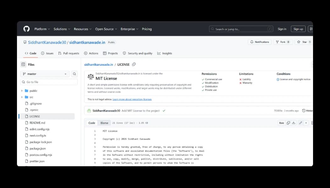The image size is (330, 188).
Task: Expand the Solutions menu
Action: point(62,29)
